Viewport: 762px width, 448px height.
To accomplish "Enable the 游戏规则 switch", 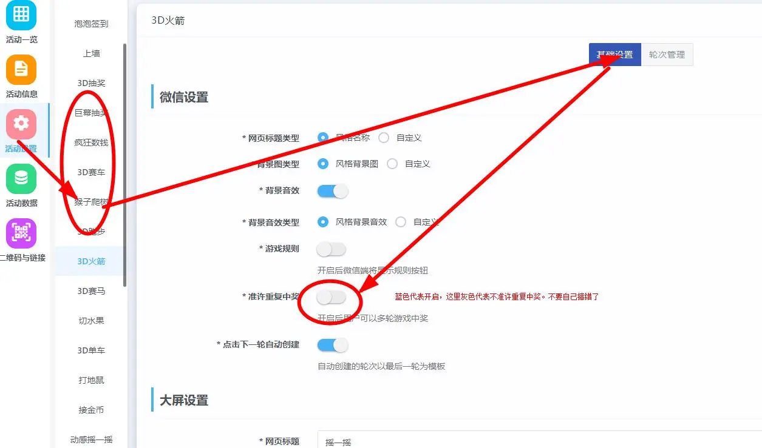I will click(332, 249).
